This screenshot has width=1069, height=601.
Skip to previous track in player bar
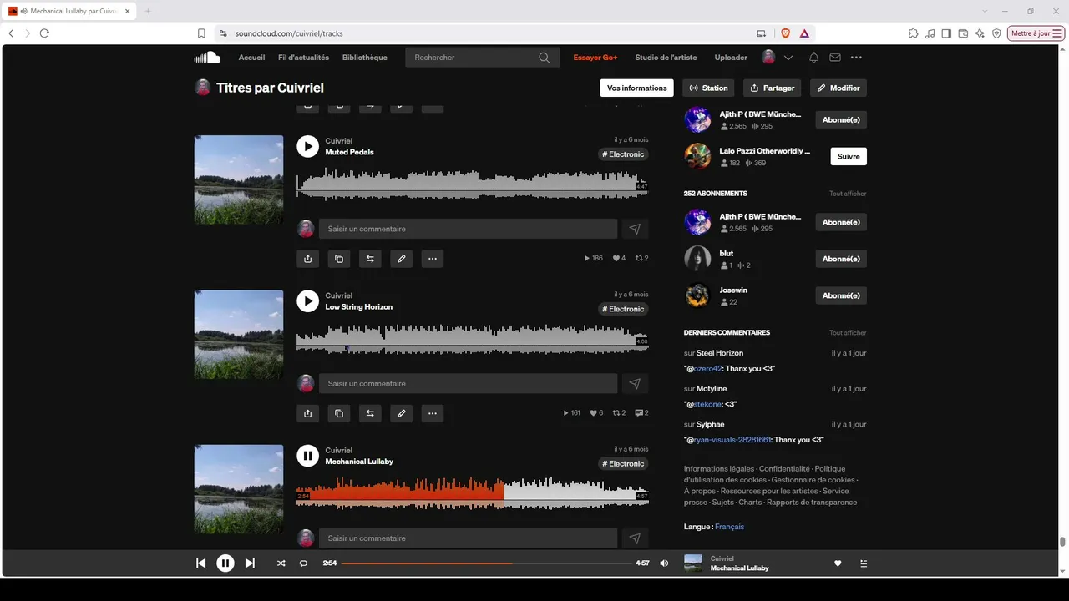[x=200, y=563]
